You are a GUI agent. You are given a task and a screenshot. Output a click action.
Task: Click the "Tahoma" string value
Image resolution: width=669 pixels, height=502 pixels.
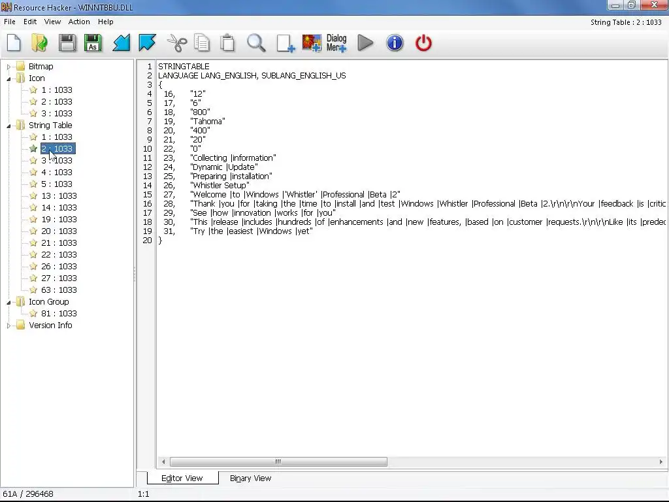click(207, 121)
